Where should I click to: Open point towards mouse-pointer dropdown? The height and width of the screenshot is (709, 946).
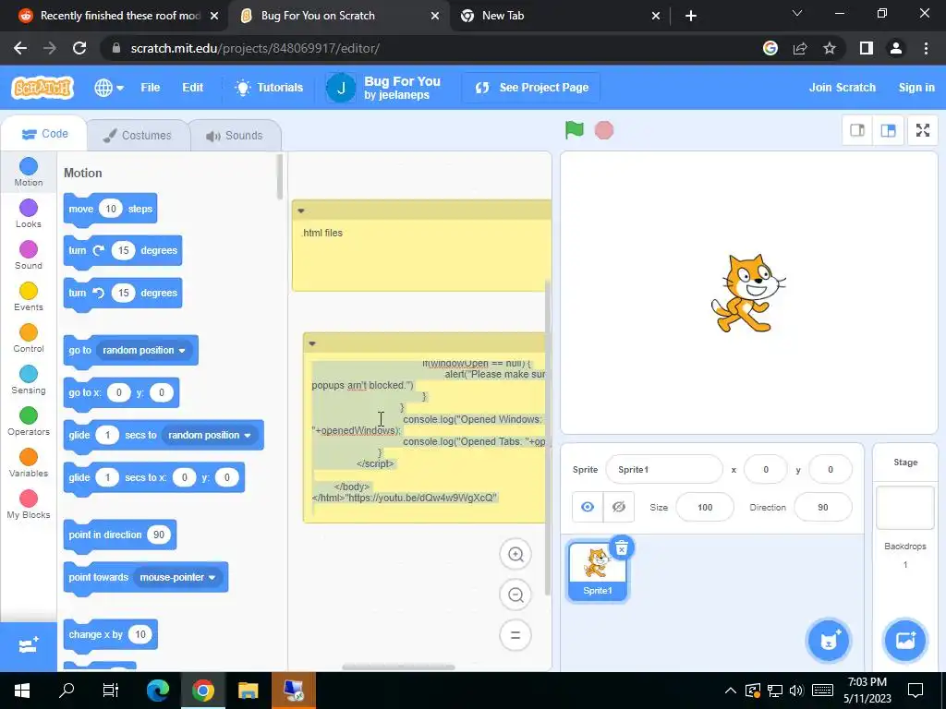coord(177,578)
